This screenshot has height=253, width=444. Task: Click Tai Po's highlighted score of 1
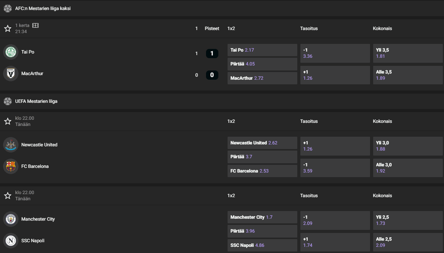click(212, 54)
